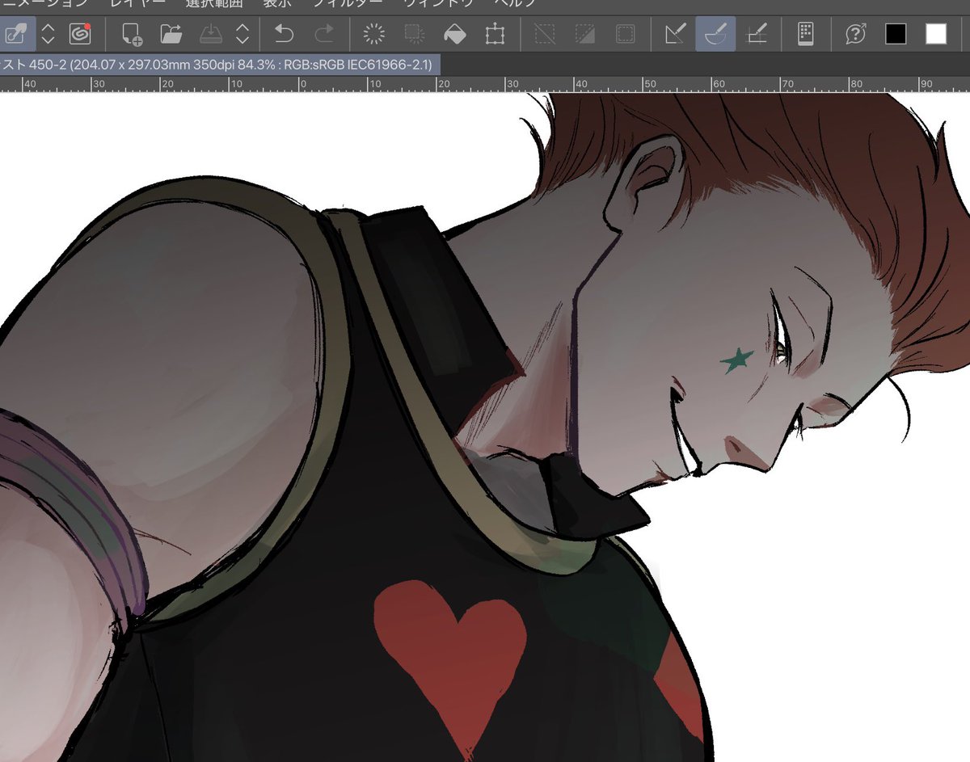Image resolution: width=970 pixels, height=762 pixels.
Task: Click the Open file folder icon
Action: 171,34
